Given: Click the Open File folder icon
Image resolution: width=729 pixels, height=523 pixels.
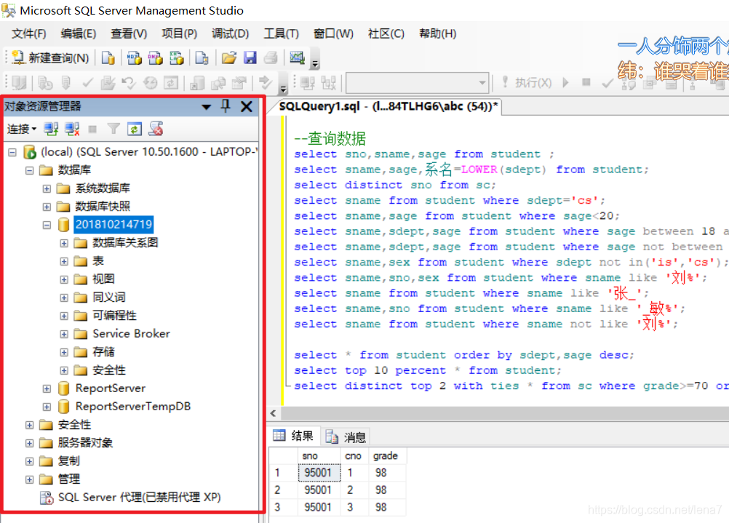Looking at the screenshot, I should [228, 57].
